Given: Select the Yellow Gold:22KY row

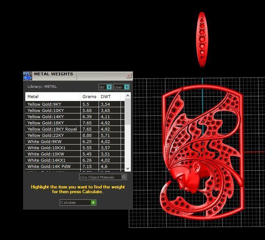Looking at the screenshot, I should tap(75, 135).
